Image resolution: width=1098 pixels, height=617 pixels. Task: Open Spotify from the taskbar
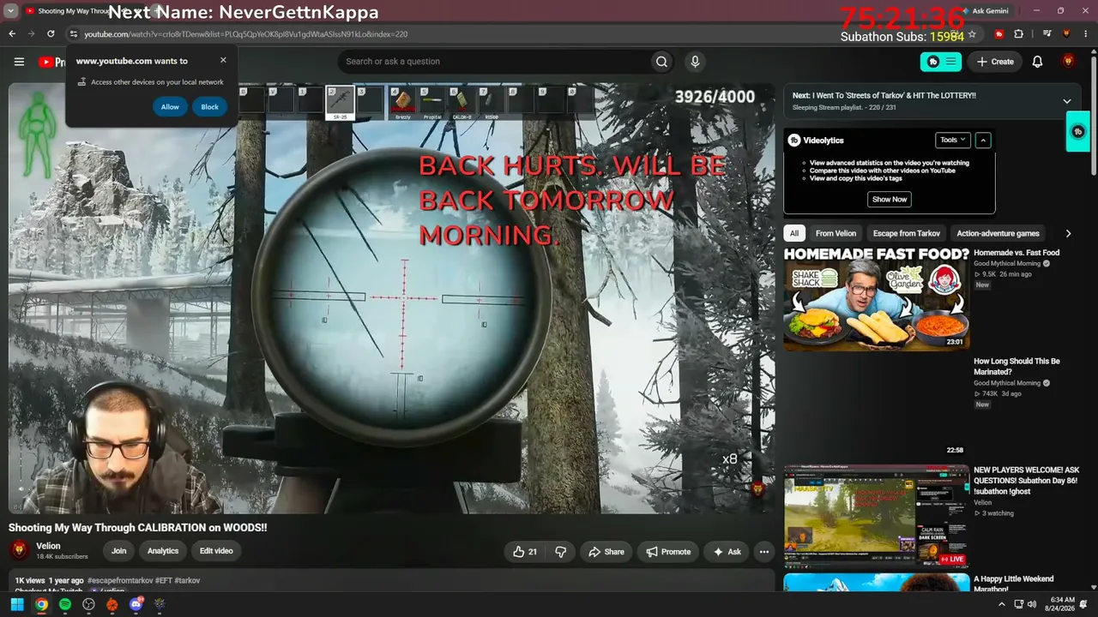65,605
